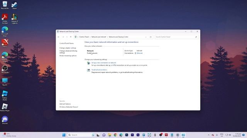This screenshot has width=247, height=138.
Task: Click the Set up new connection icon
Action: coord(88,63)
